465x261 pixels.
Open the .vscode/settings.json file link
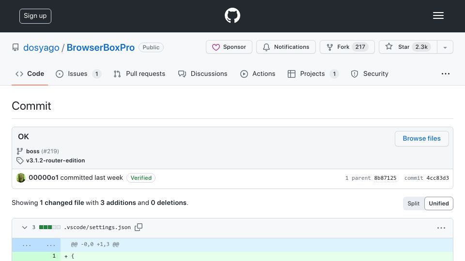97,227
